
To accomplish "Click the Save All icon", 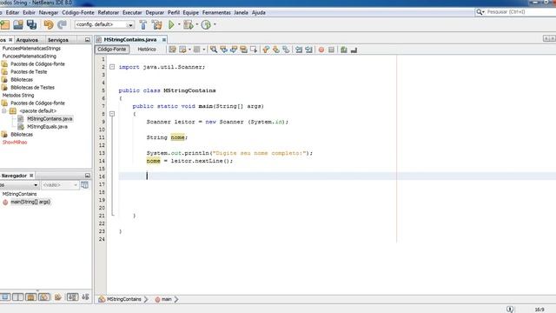I will coord(31,25).
